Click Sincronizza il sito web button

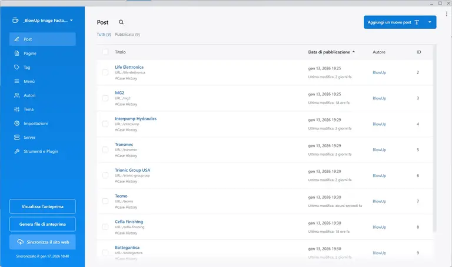[42, 242]
